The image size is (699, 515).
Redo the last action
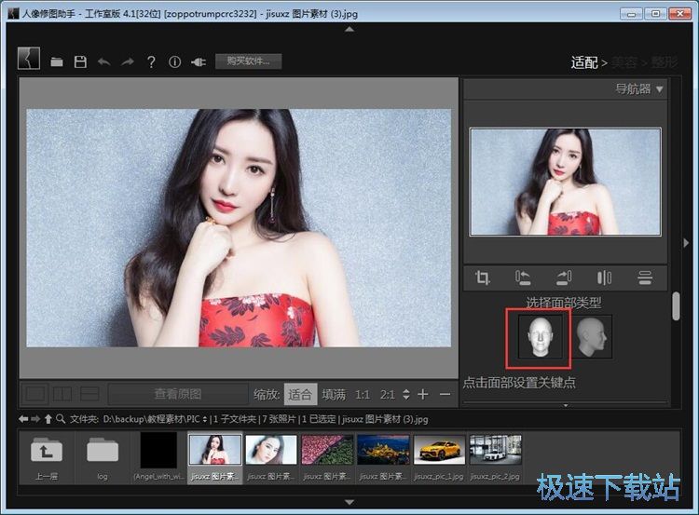128,61
